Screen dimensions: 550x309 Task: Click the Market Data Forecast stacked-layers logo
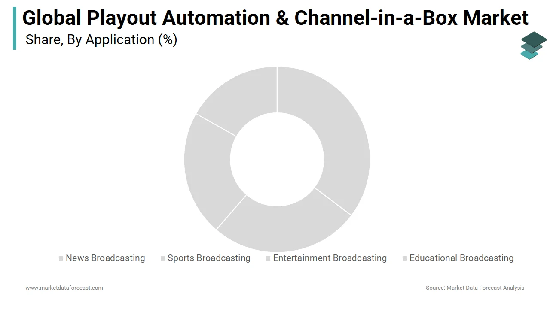534,45
